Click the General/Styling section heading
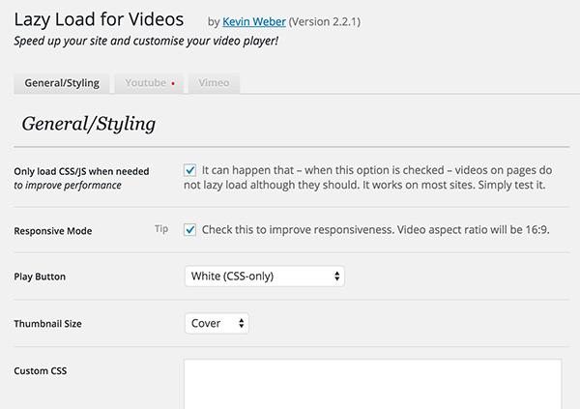Screen dimensions: 580x409 [x=88, y=124]
